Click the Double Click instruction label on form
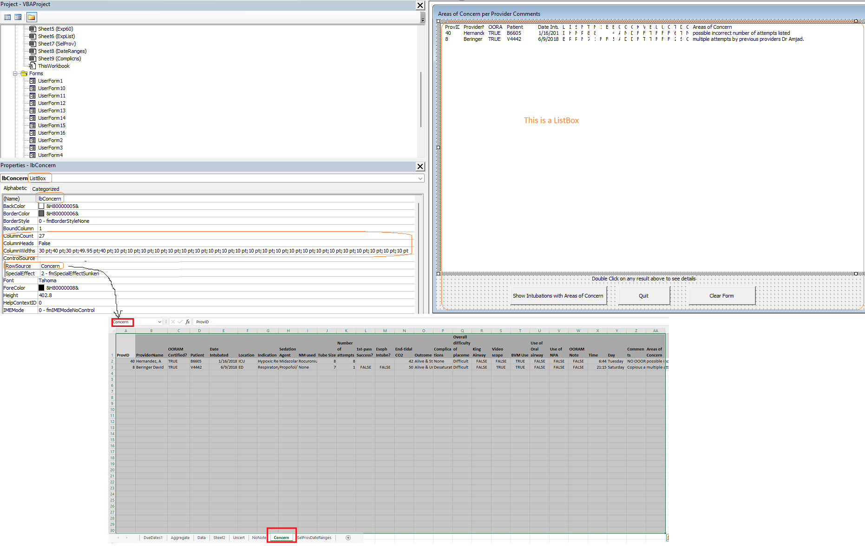 click(x=643, y=279)
